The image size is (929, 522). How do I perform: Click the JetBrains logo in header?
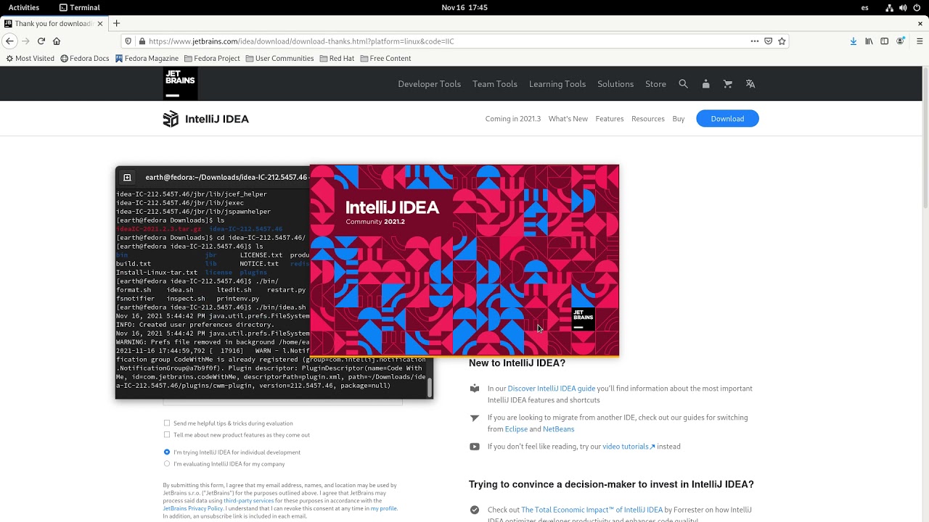coord(180,83)
